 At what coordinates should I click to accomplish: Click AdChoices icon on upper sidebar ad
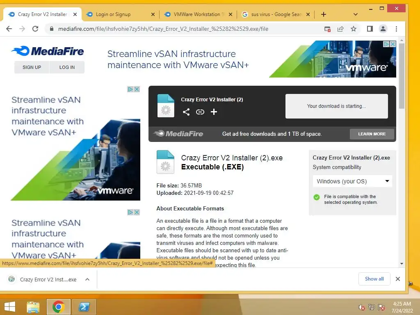coord(130,89)
